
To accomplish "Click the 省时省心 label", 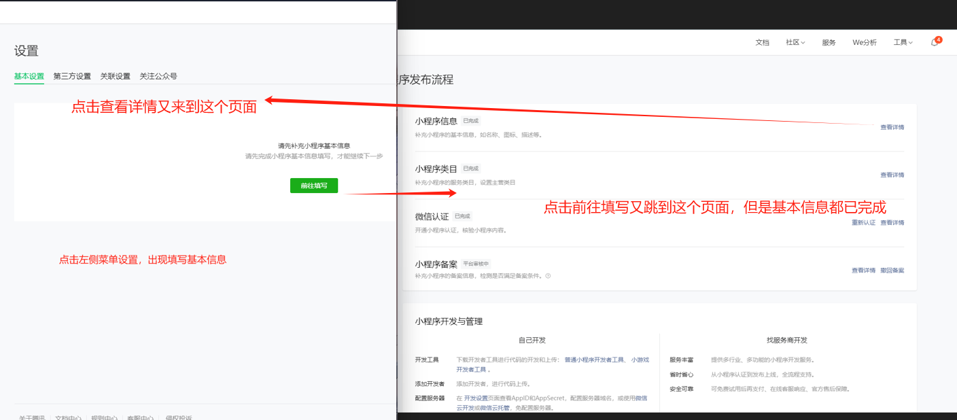I will click(x=682, y=374).
